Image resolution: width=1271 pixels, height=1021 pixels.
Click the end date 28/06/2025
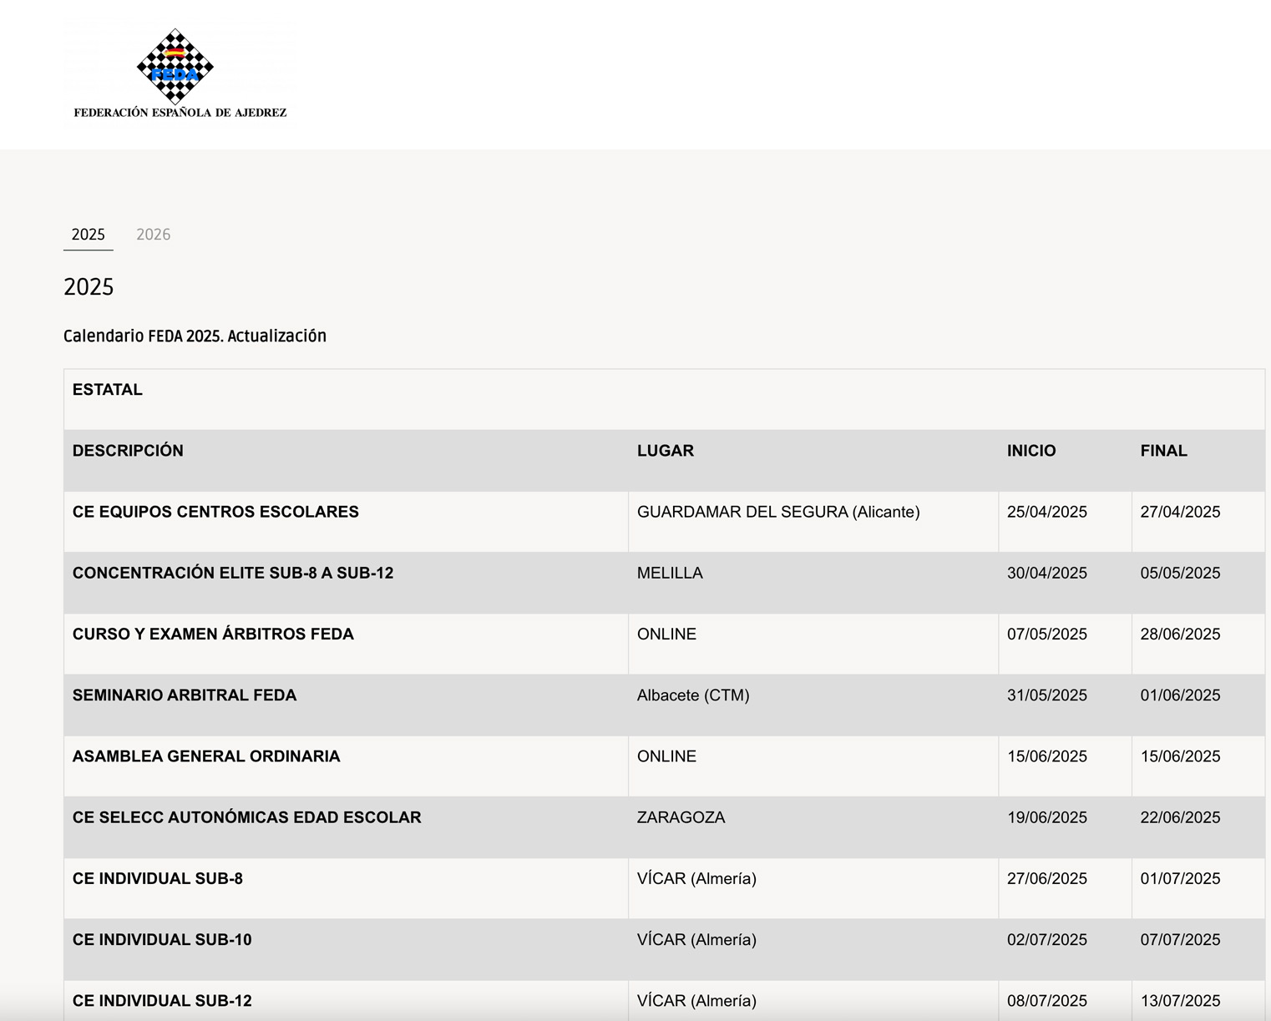point(1181,634)
